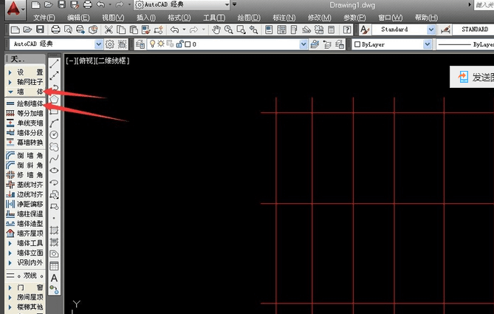This screenshot has height=314, width=494.
Task: Select the Spline draw tool
Action: point(54,159)
